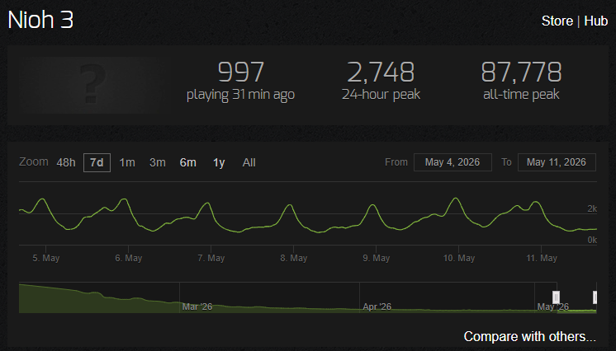Click the 87,778 all-time peak value
This screenshot has height=351, width=616.
521,73
